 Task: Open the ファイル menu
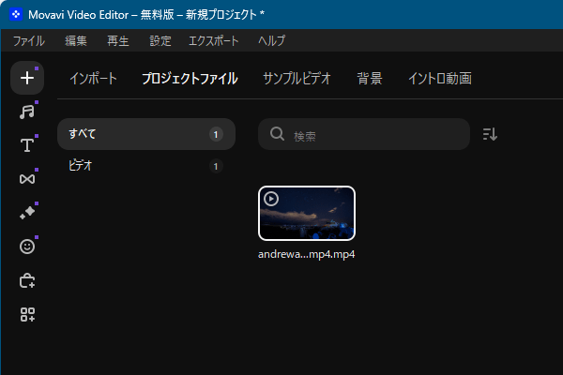[29, 41]
